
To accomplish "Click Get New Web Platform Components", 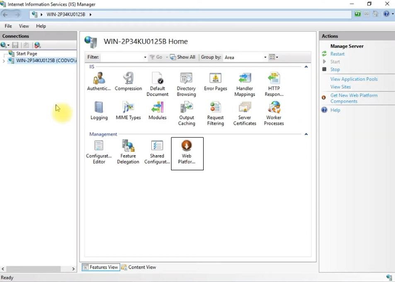I will [x=354, y=98].
